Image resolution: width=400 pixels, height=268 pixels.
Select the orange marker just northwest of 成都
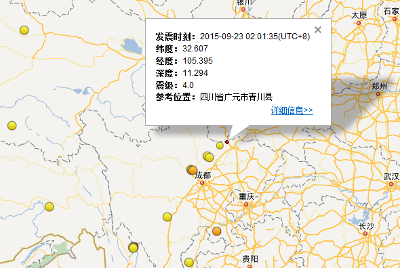click(193, 170)
